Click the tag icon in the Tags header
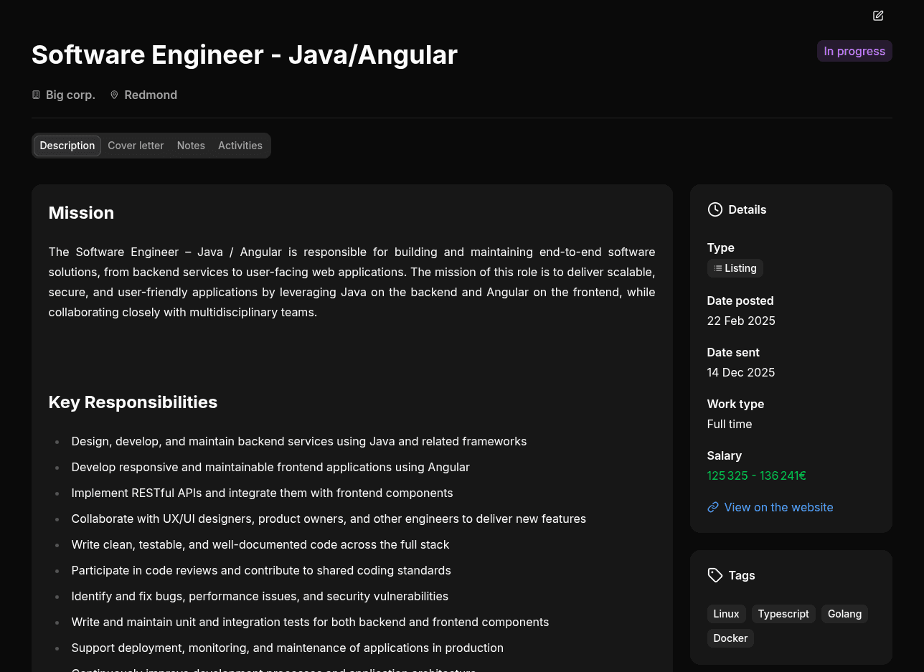This screenshot has width=924, height=672. coord(715,575)
